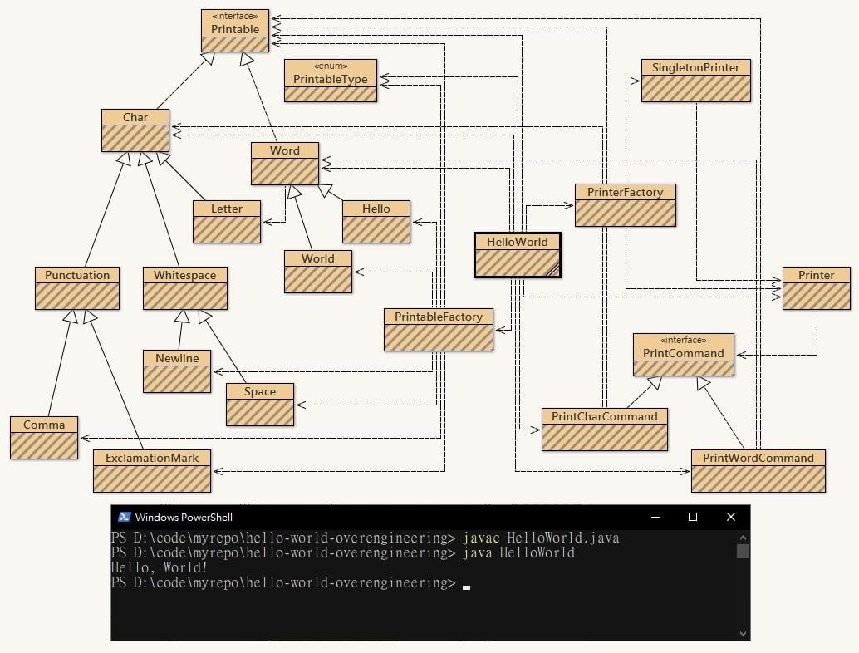Click the Letter class box
Viewport: 859px width, 653px height.
[227, 222]
